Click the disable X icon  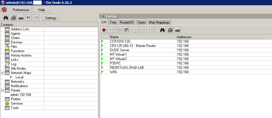[x=144, y=30]
